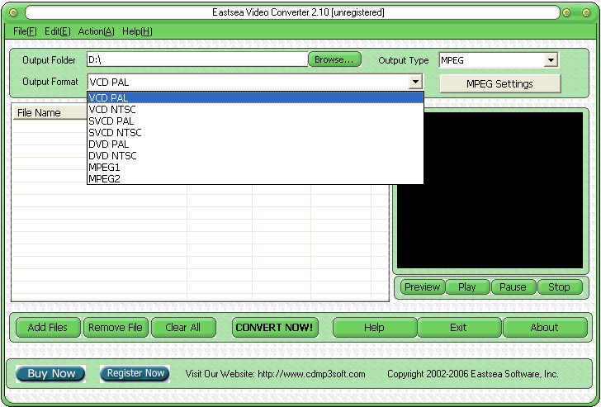Click the Clear All button
The height and width of the screenshot is (407, 601).
tap(183, 327)
